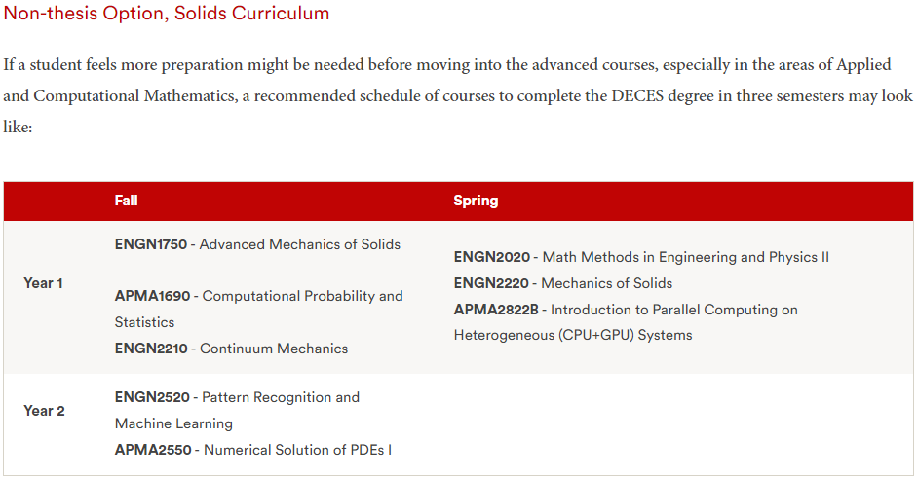The width and height of the screenshot is (917, 478).
Task: Select ENGN2210 Continuum Mechanics entry
Action: pos(231,349)
